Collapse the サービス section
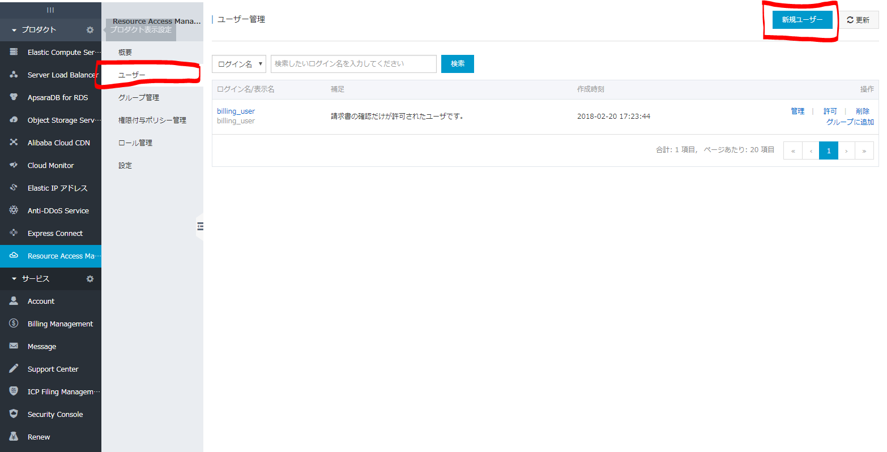This screenshot has height=452, width=887. [x=14, y=279]
